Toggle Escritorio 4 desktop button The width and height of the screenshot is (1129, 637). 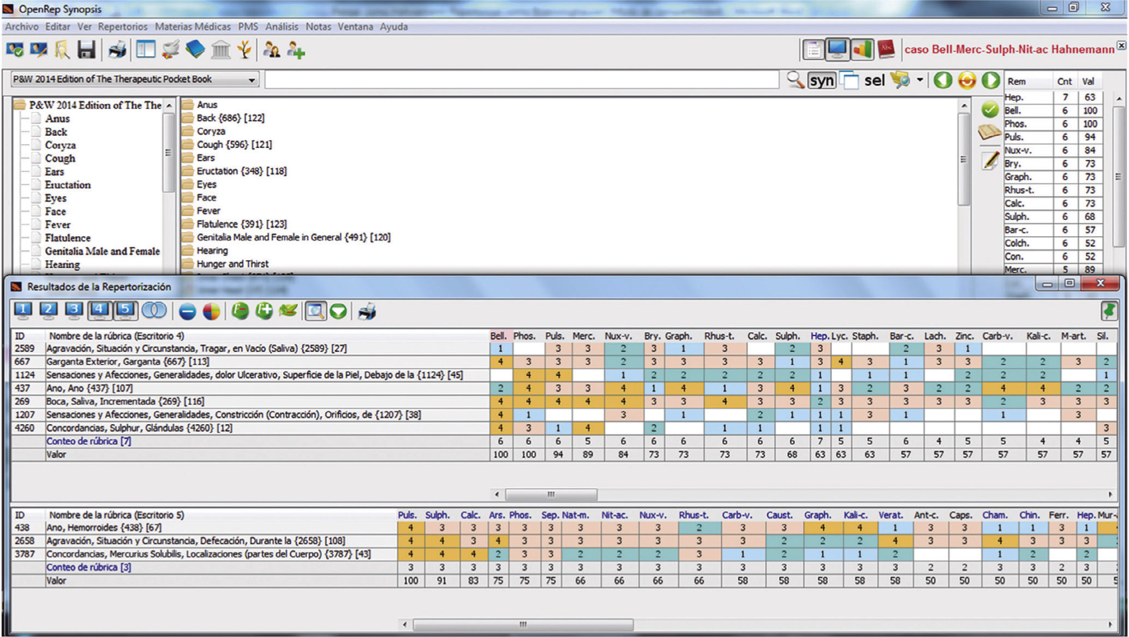99,311
